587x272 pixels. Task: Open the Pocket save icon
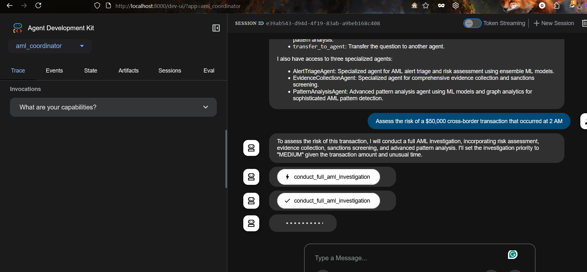point(513,5)
